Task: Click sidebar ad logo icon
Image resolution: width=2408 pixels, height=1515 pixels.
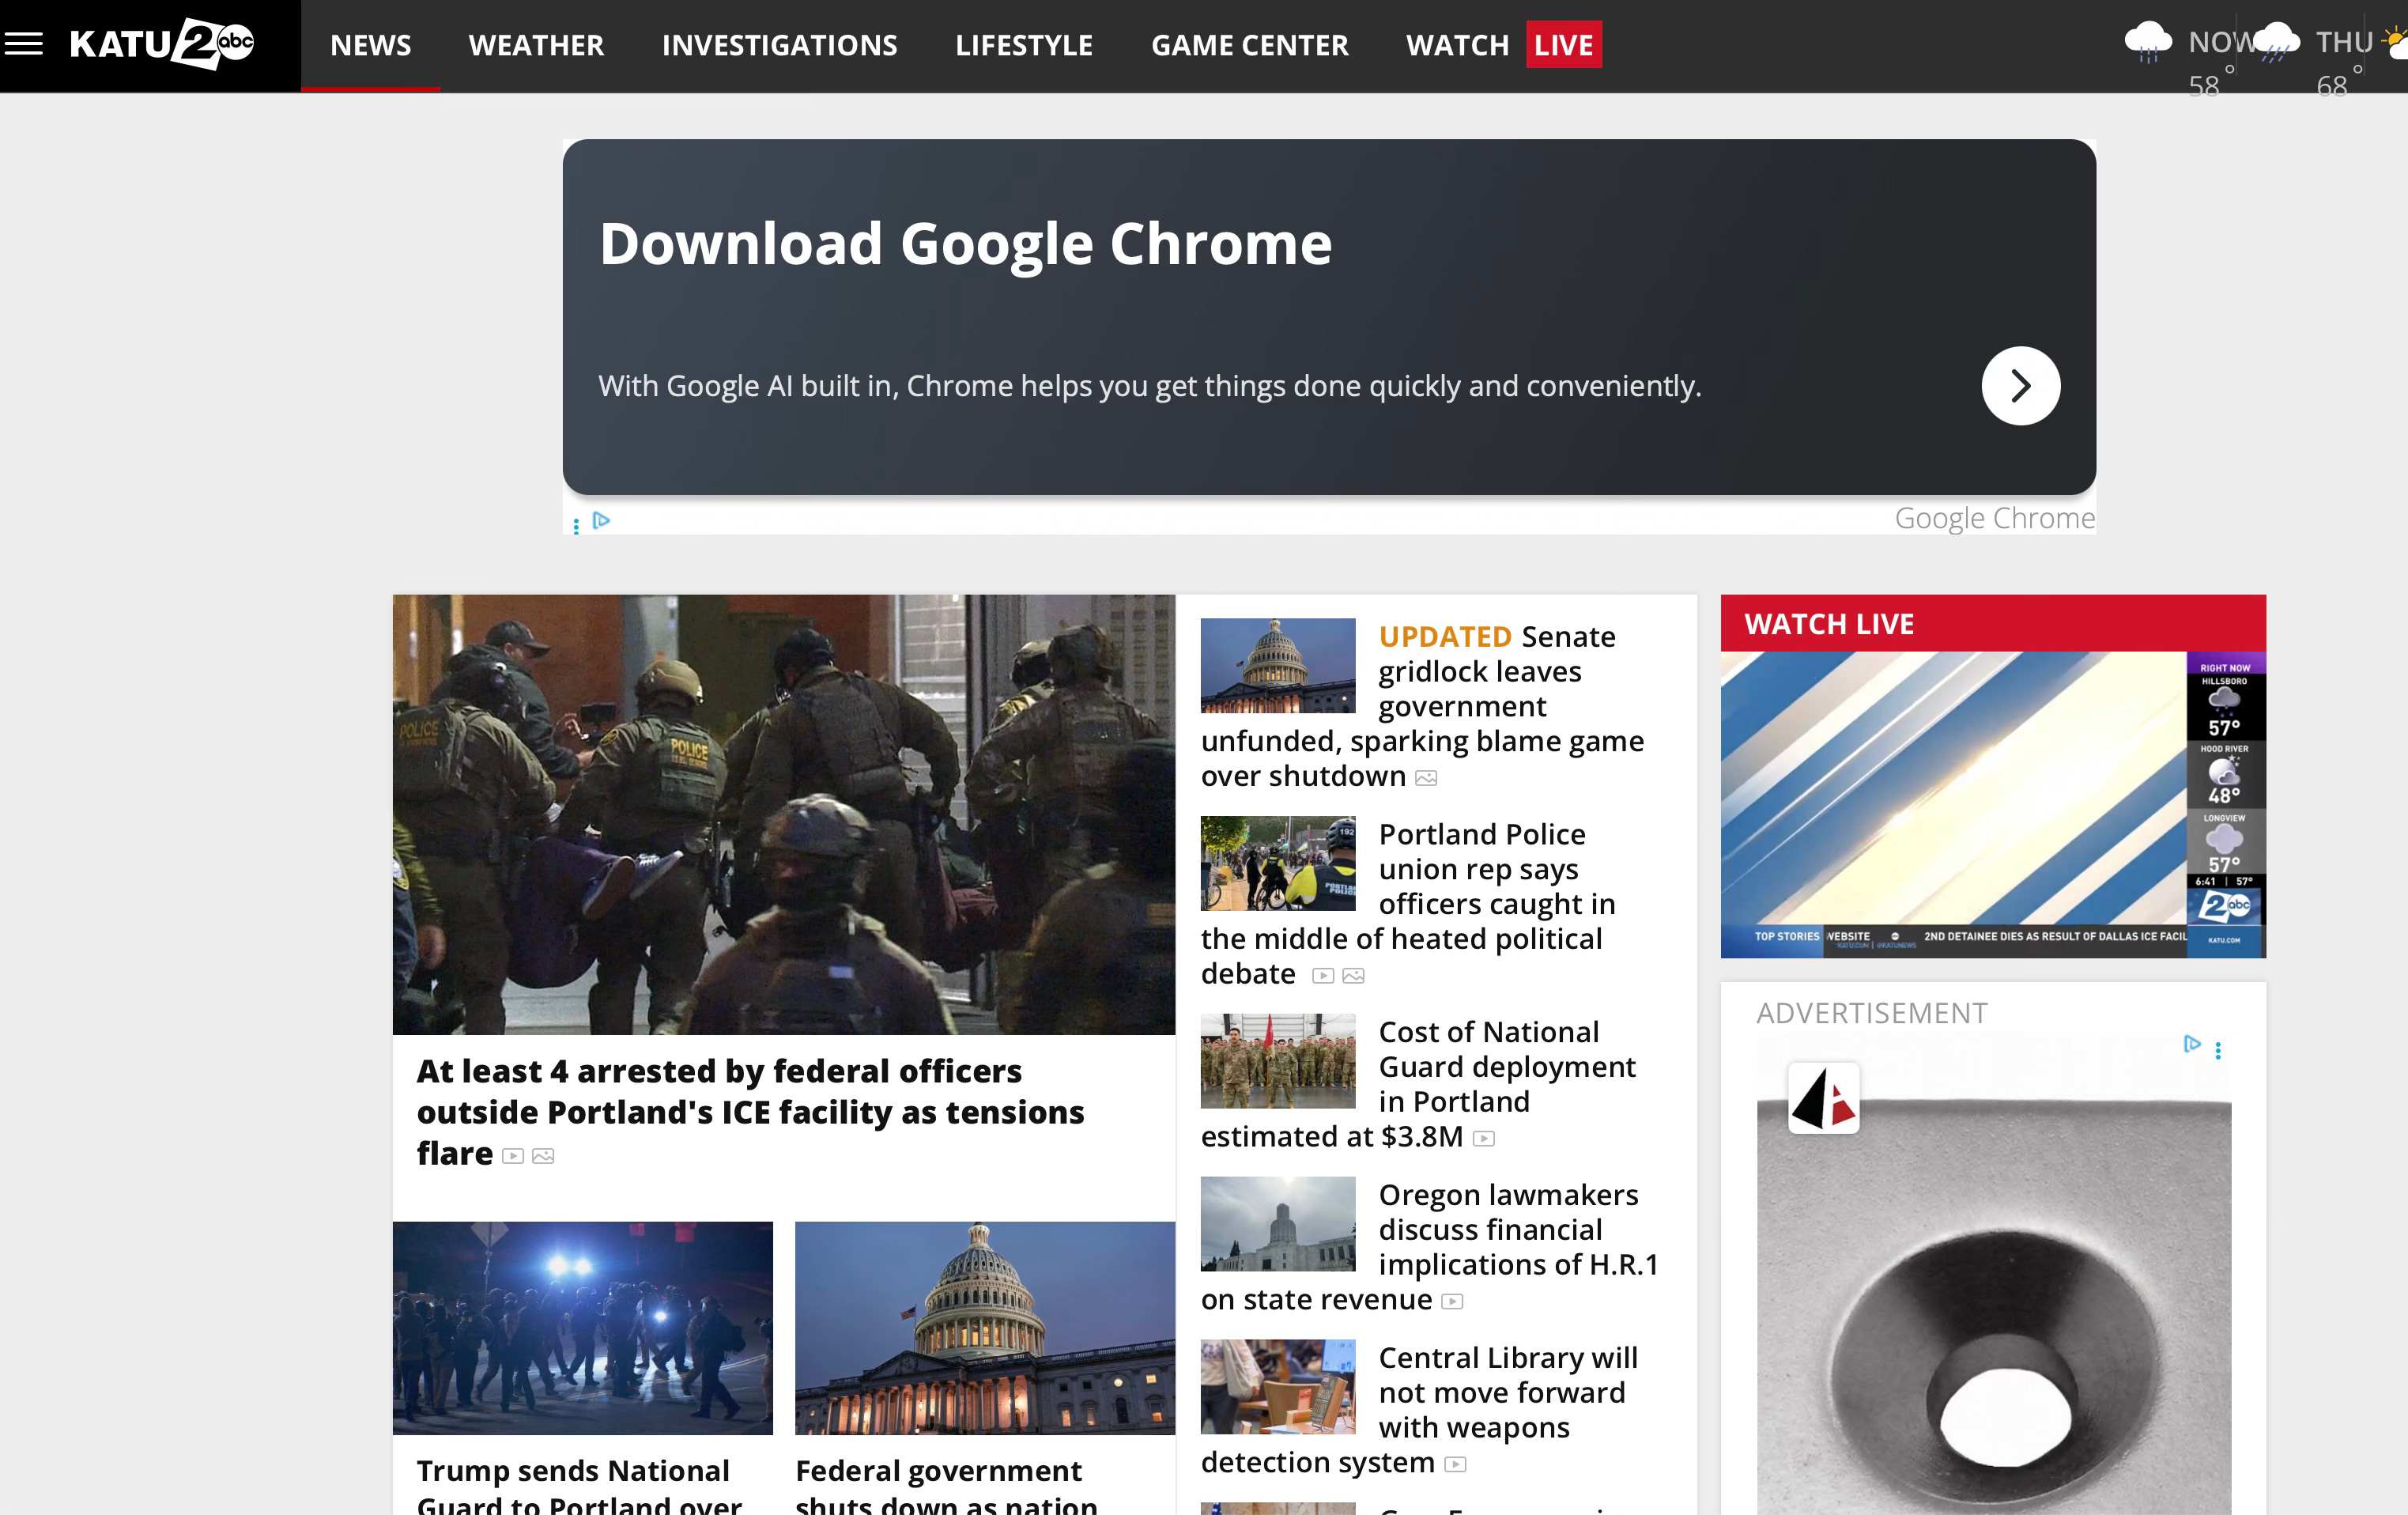Action: pyautogui.click(x=1823, y=1098)
